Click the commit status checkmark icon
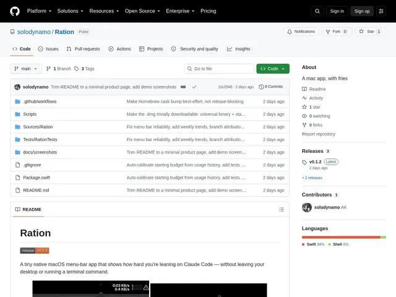Viewport: 396px width, 297px height. [x=194, y=87]
